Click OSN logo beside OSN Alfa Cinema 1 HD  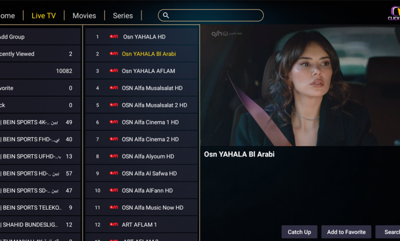(114, 122)
